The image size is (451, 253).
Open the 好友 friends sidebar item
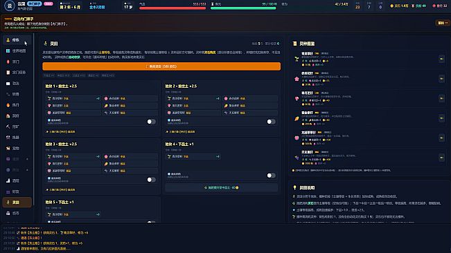point(17,191)
